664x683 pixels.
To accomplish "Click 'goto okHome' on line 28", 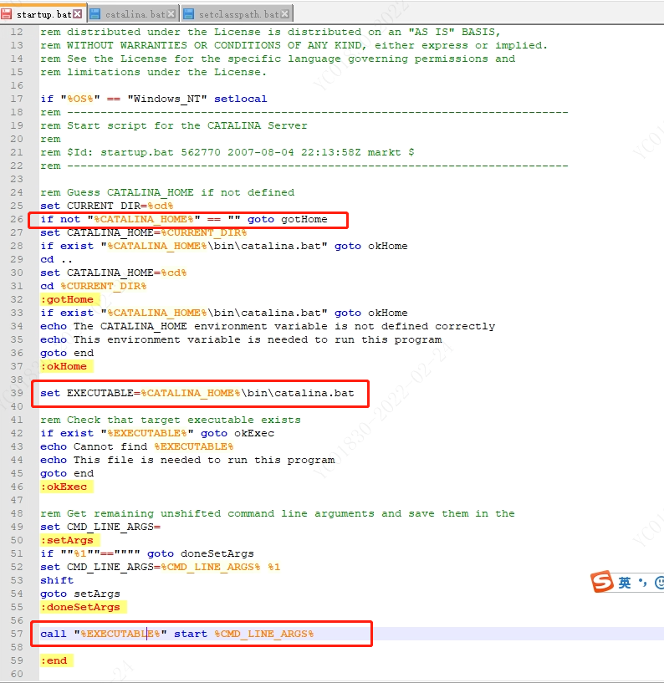I will point(370,246).
